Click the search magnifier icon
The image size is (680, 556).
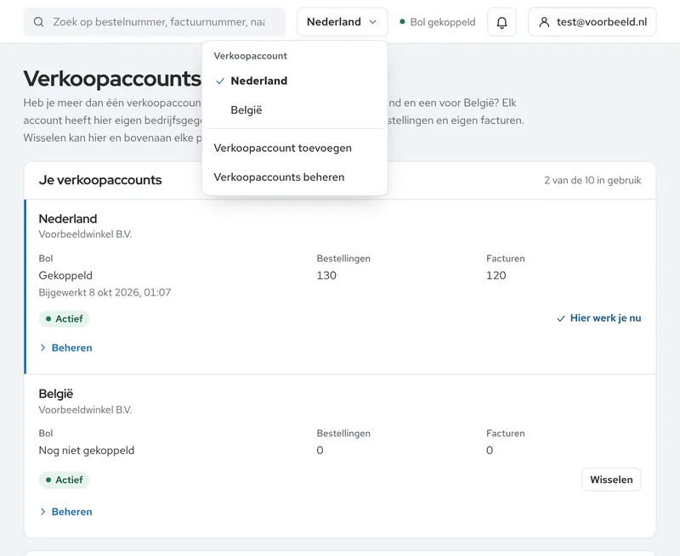tap(38, 22)
